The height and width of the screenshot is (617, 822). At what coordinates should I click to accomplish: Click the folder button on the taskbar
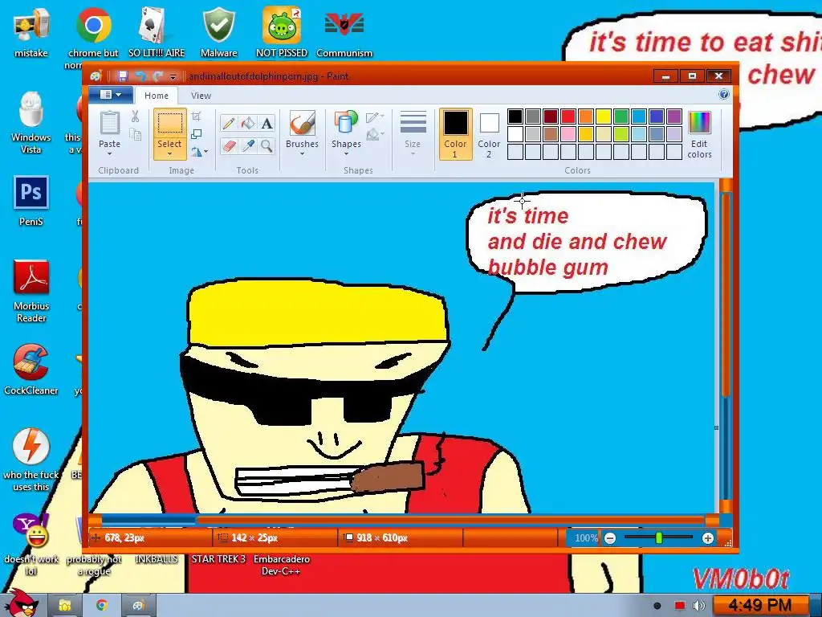tap(64, 606)
